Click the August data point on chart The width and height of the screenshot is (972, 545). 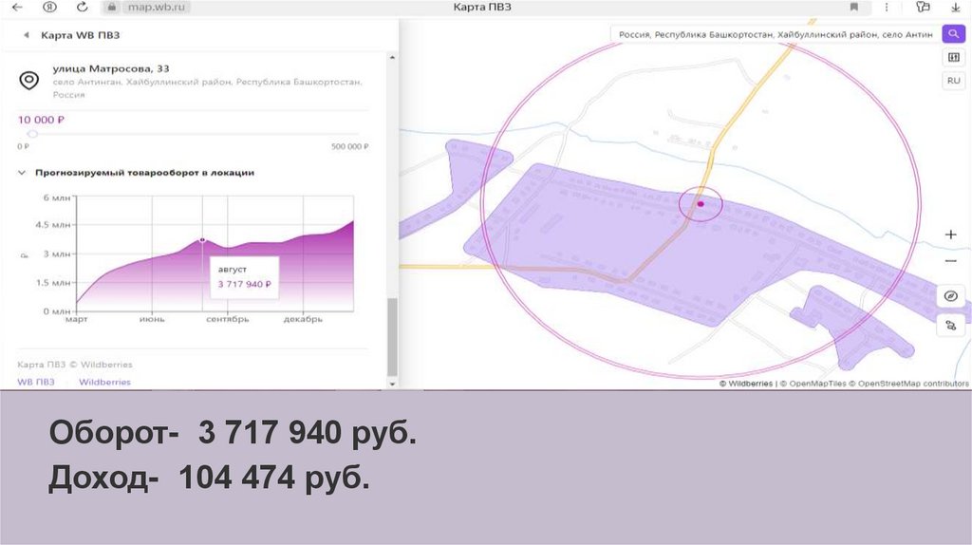(202, 240)
